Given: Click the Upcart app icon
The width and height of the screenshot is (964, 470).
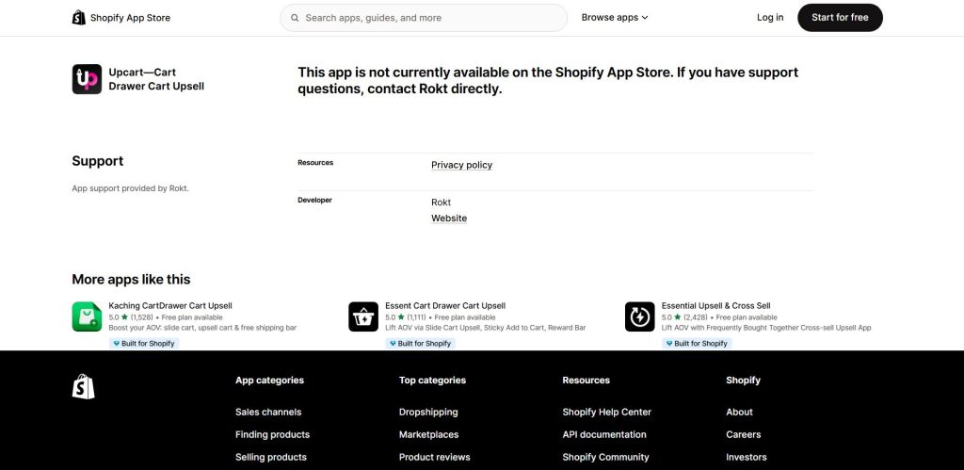Looking at the screenshot, I should coord(87,79).
